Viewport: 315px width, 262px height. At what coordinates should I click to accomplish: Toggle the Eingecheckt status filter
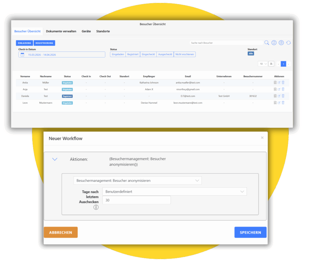pos(148,54)
